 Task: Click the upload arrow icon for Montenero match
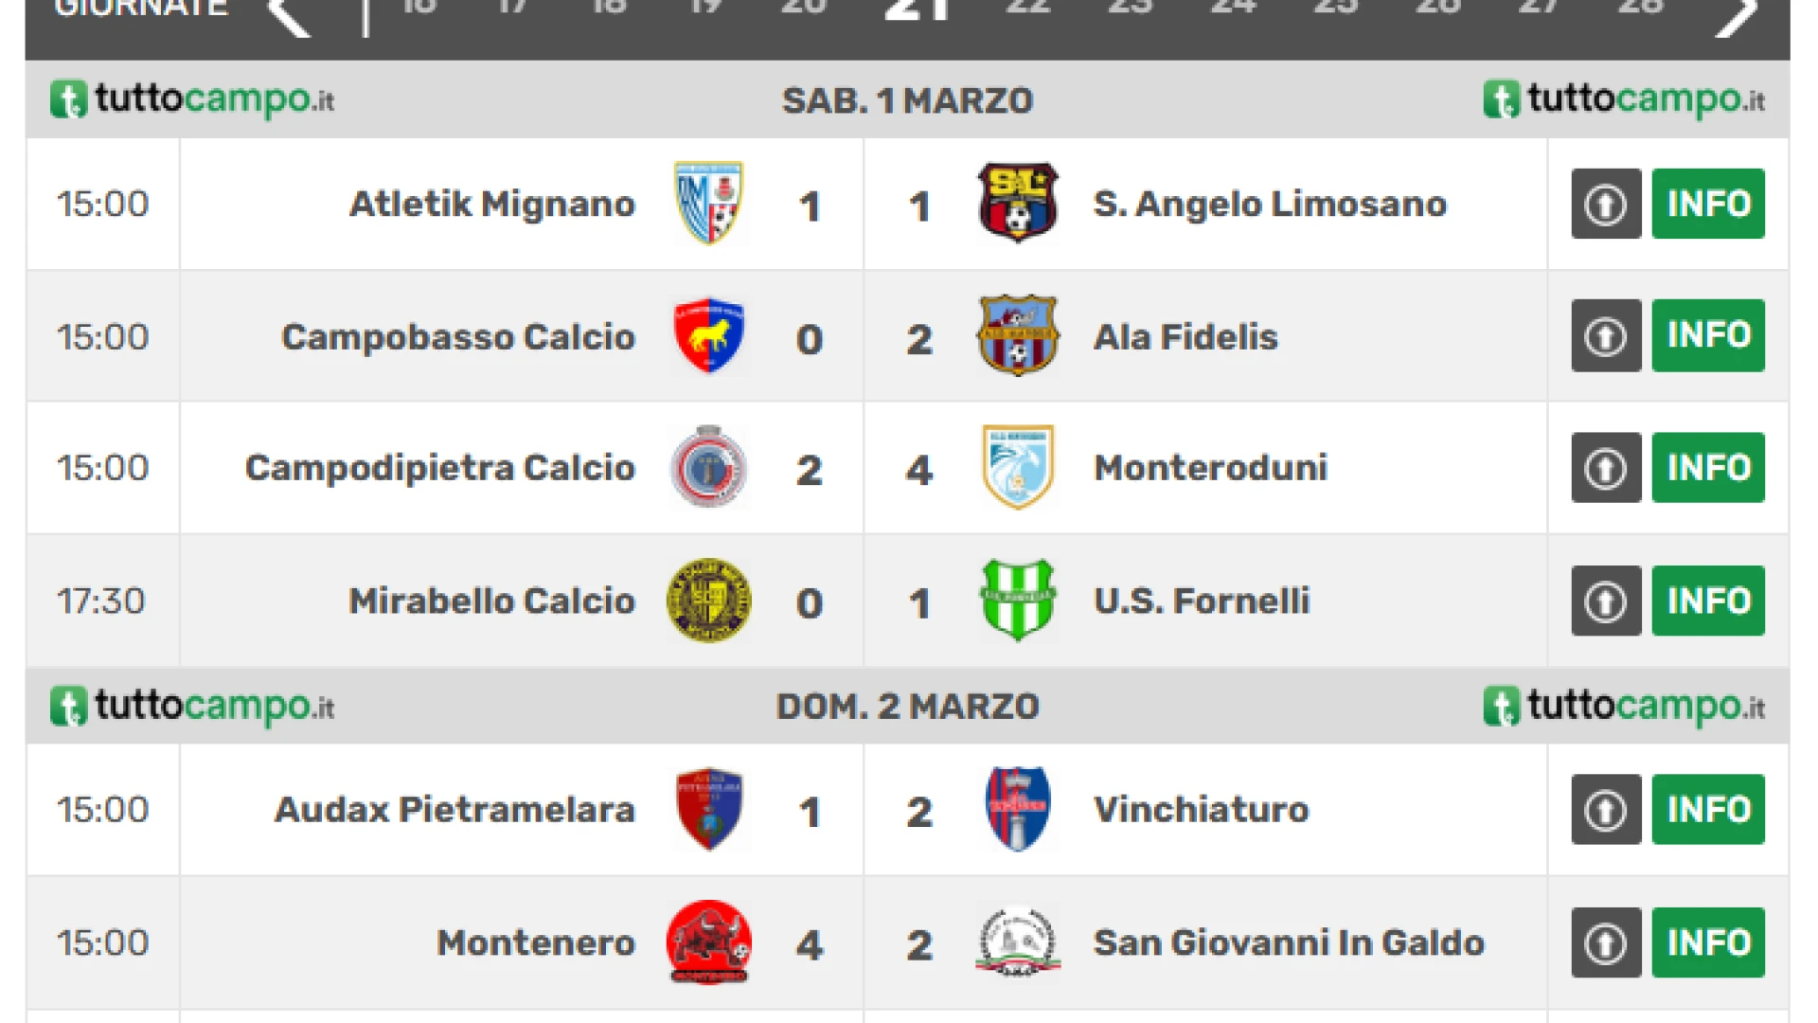pyautogui.click(x=1606, y=942)
